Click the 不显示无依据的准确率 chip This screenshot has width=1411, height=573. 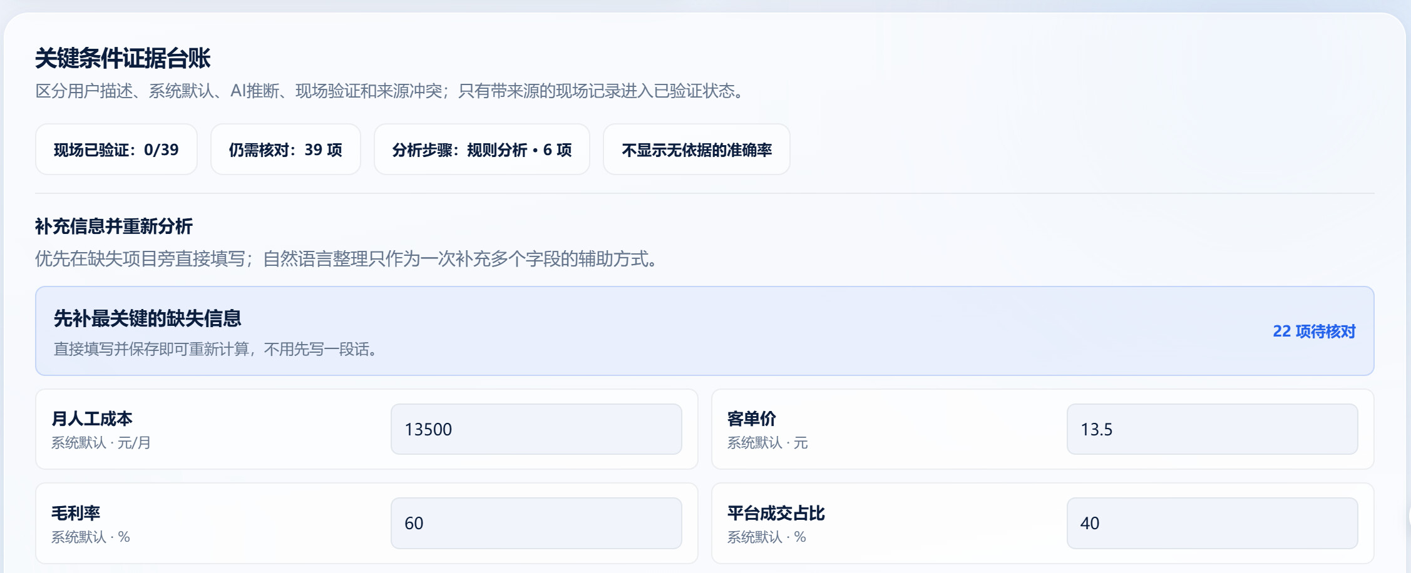tap(697, 150)
